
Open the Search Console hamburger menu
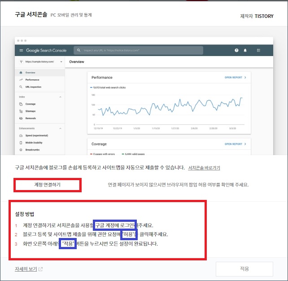coord(21,50)
